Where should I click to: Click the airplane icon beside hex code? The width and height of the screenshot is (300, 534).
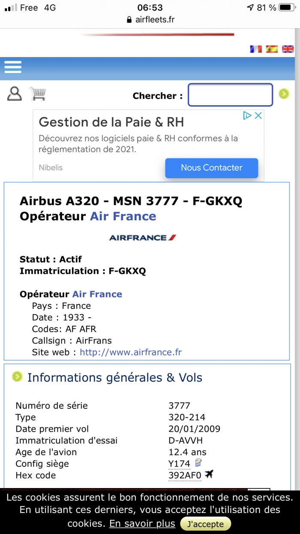click(x=209, y=474)
